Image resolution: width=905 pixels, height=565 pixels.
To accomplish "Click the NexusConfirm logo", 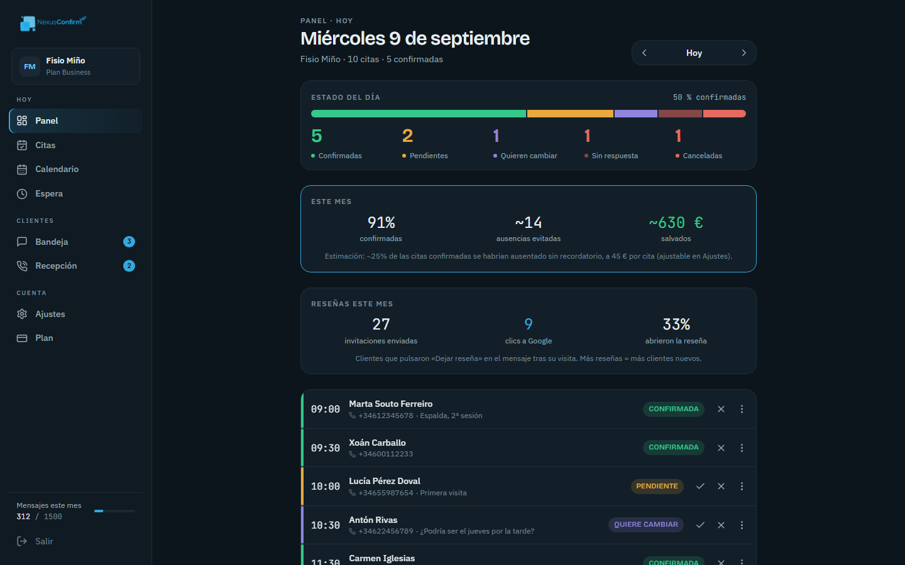I will click(53, 23).
